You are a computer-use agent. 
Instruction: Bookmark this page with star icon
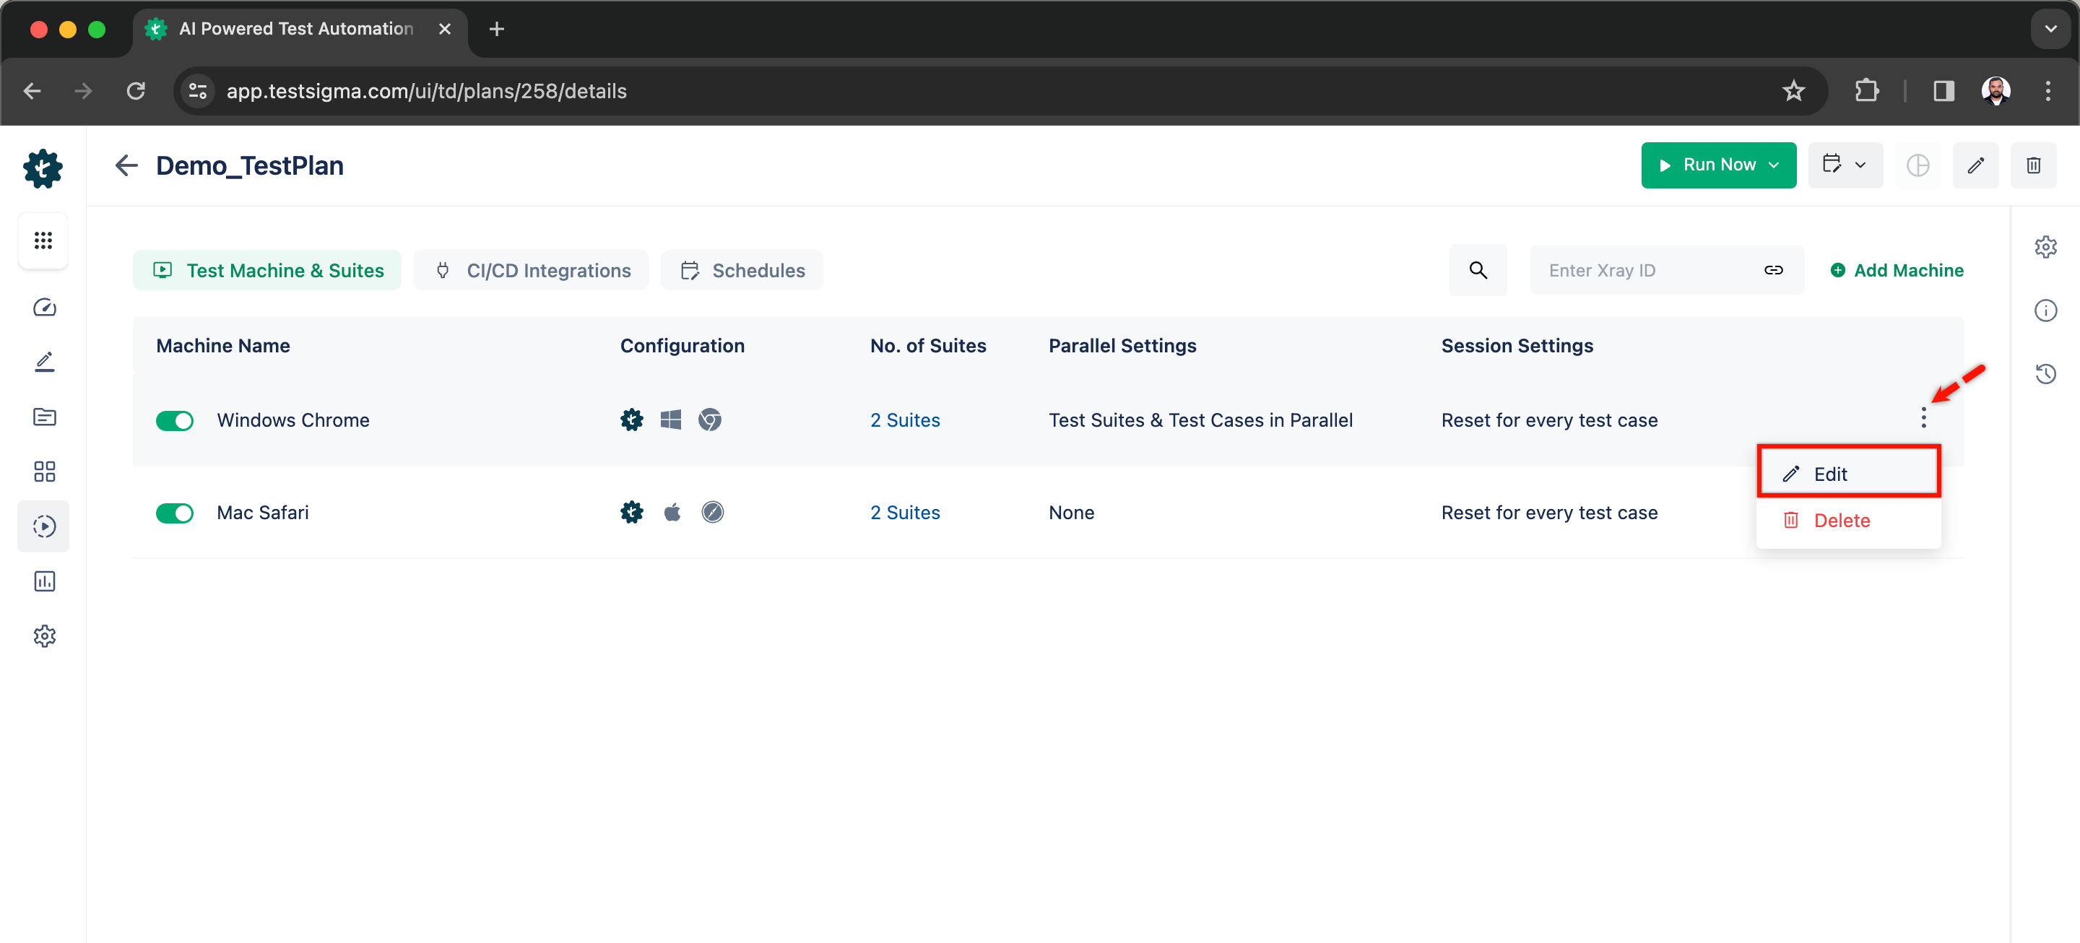pos(1793,91)
